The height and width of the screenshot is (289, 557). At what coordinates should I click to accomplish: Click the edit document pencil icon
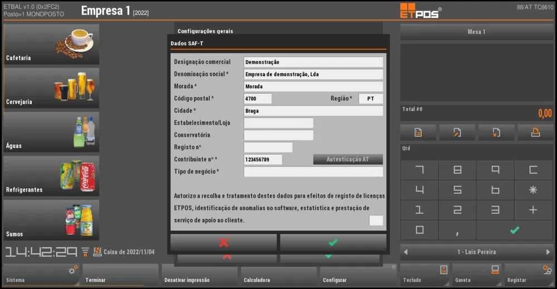coord(457,133)
